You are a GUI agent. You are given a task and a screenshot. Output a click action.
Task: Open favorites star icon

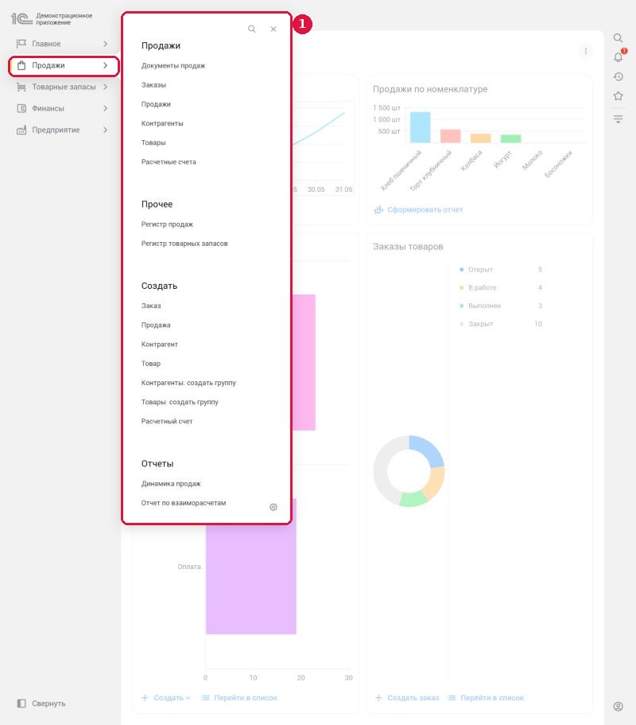click(619, 96)
